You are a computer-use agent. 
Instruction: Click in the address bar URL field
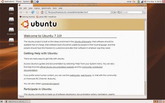pos(78,12)
